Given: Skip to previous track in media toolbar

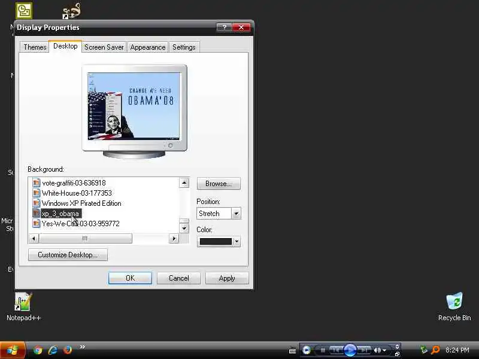Looking at the screenshot, I should coord(335,350).
